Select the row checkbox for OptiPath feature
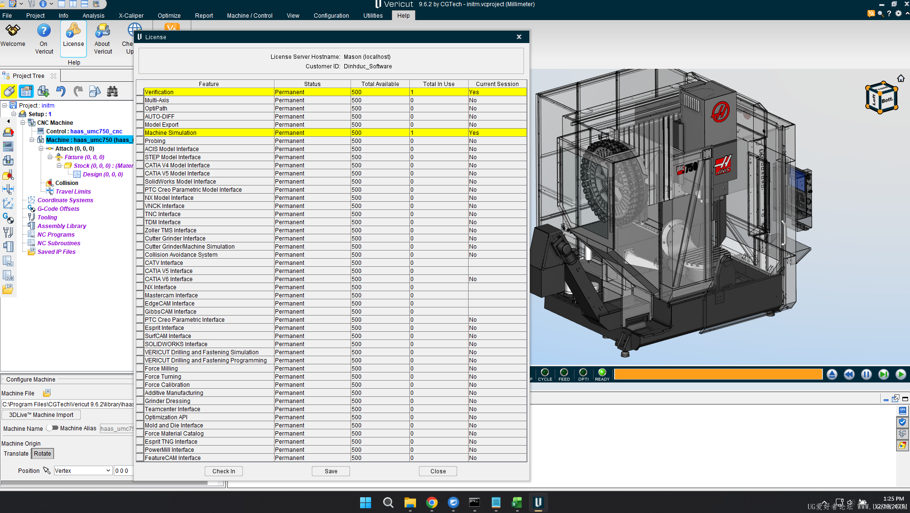Screen dimensions: 910x513 point(140,108)
